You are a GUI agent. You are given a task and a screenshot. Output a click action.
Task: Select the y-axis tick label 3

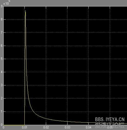pyautogui.click(x=2, y=85)
